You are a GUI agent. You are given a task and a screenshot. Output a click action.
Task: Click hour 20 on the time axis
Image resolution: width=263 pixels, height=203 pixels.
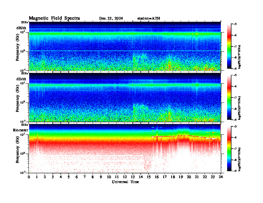189,177
